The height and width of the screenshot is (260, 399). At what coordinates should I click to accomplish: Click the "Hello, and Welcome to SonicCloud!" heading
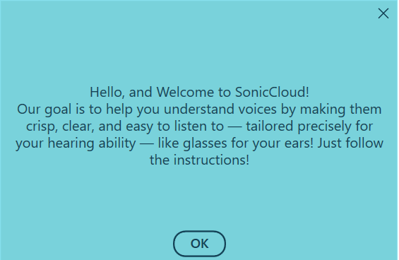tap(199, 92)
